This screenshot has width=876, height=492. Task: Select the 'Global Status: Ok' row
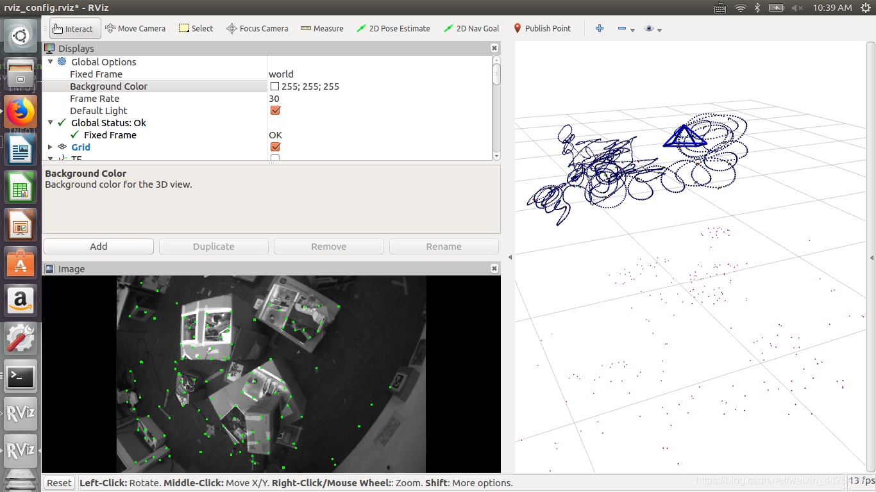[267, 122]
